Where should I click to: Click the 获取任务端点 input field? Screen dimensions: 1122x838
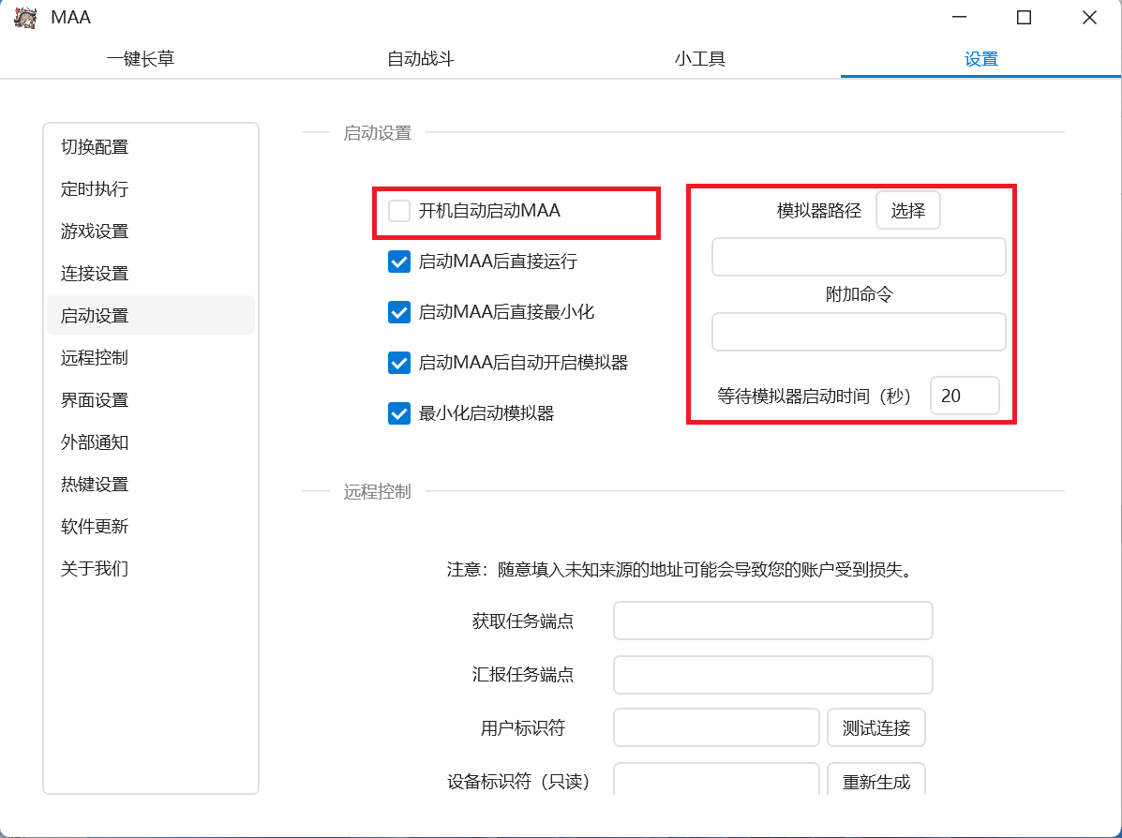pyautogui.click(x=772, y=621)
